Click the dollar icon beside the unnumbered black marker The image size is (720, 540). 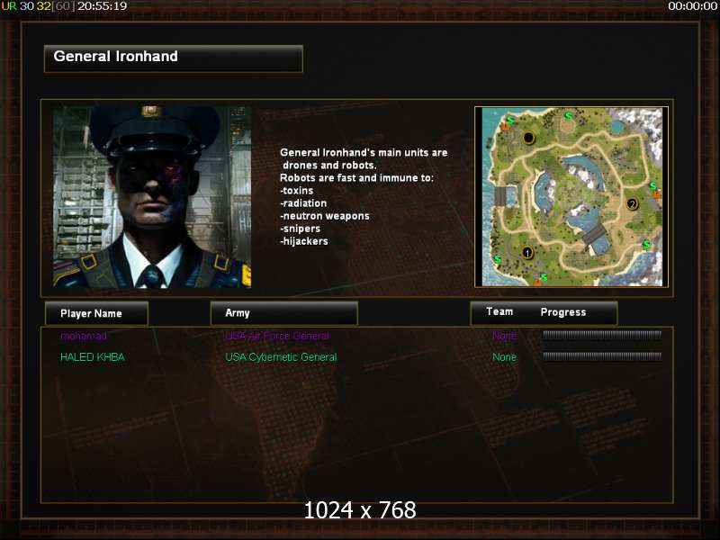(509, 120)
